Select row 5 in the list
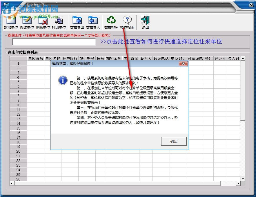The image size is (256, 197). point(18,82)
